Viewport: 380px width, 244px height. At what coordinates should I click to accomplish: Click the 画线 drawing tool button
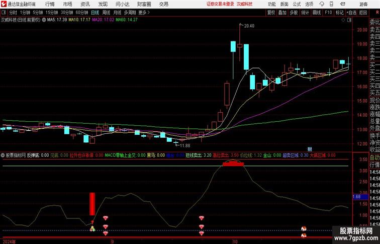click(x=317, y=13)
